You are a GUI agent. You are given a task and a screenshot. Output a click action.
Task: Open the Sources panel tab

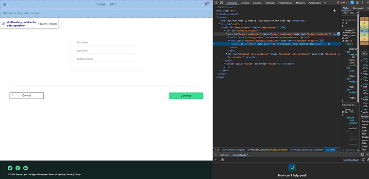pyautogui.click(x=257, y=3)
